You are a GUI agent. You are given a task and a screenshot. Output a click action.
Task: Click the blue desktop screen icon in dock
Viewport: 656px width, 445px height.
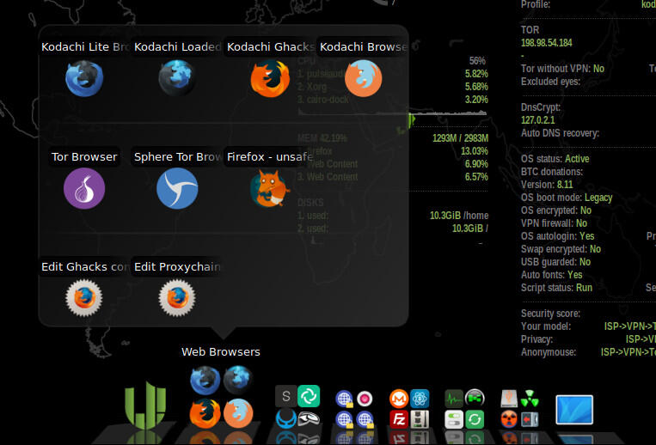574,410
